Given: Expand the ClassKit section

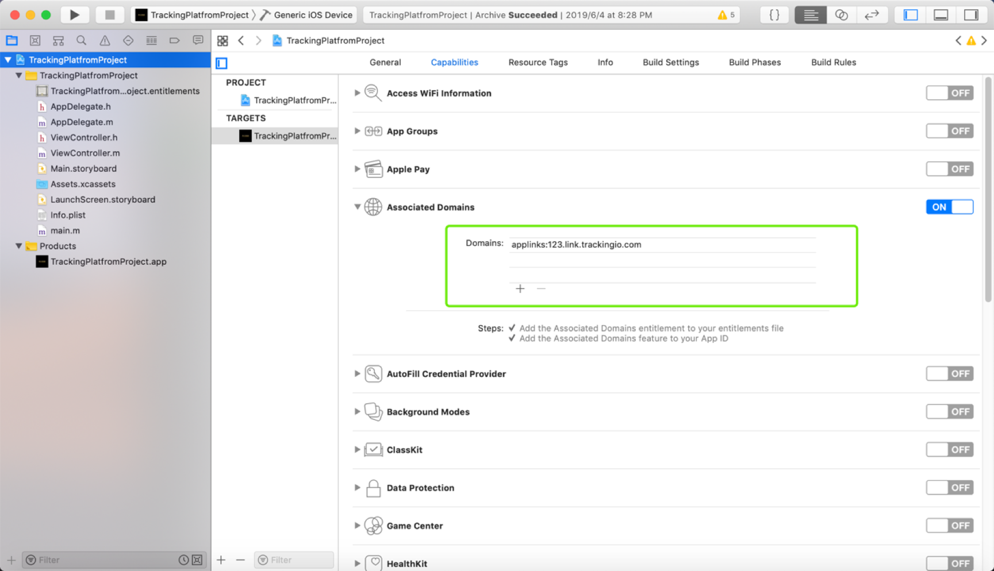Looking at the screenshot, I should pyautogui.click(x=357, y=449).
